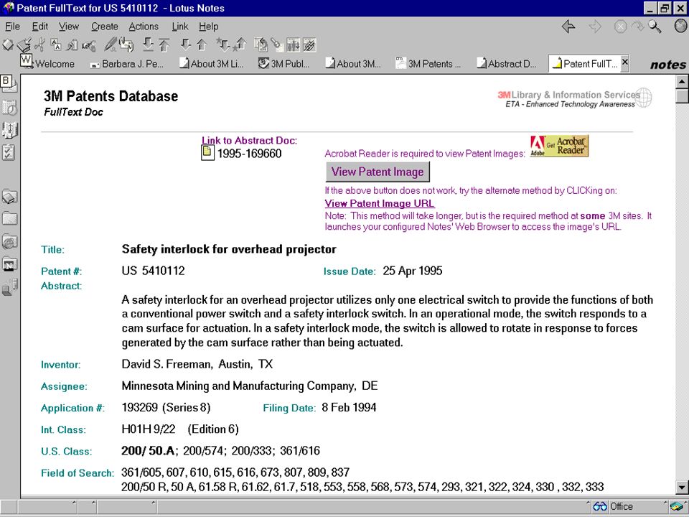The height and width of the screenshot is (517, 689).
Task: Click the File Properties diamond toolbar icon
Action: pyautogui.click(x=8, y=44)
